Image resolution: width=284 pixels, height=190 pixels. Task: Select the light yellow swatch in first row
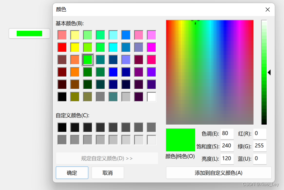coord(75,35)
